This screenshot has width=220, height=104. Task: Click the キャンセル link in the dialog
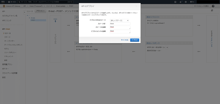tap(125, 40)
